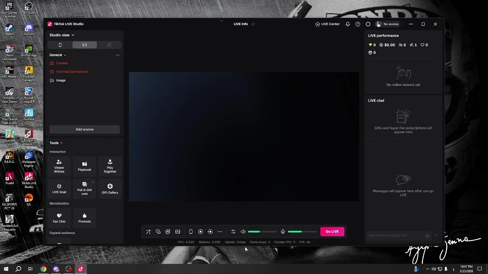Click the FPS: 60 status text
The image size is (488, 274).
[x=305, y=242]
